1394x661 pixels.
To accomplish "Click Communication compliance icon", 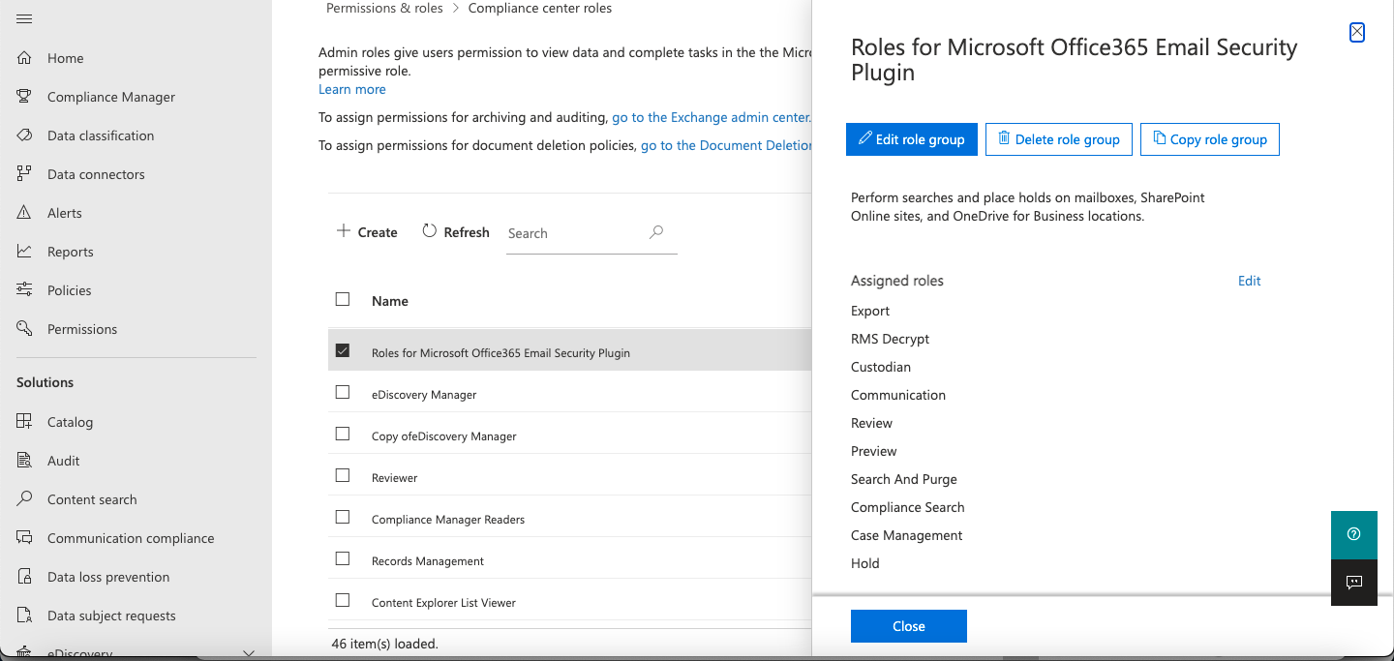I will pos(25,538).
